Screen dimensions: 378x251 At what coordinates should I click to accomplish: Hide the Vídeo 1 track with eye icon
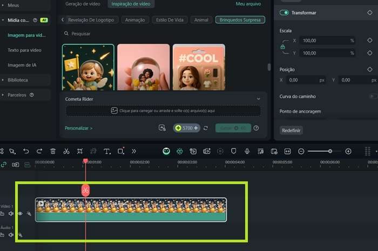[x=20, y=214]
